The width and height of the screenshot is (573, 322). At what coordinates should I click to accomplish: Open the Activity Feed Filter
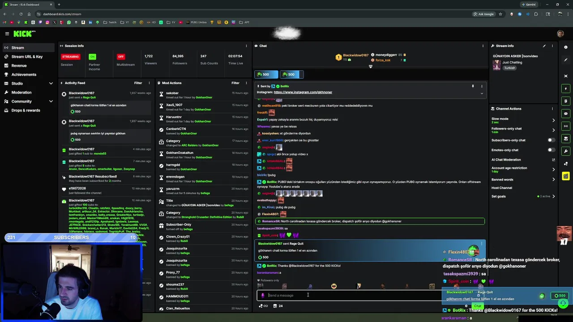[x=138, y=83]
